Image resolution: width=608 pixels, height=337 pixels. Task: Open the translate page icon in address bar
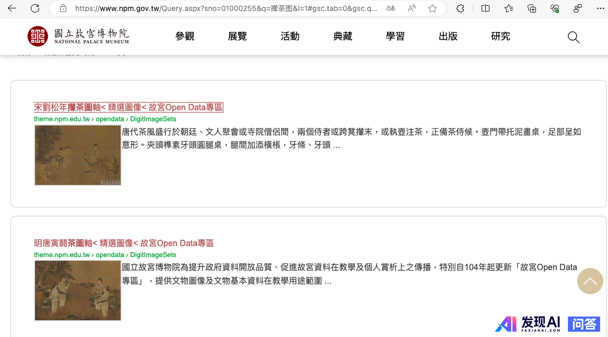click(x=391, y=8)
